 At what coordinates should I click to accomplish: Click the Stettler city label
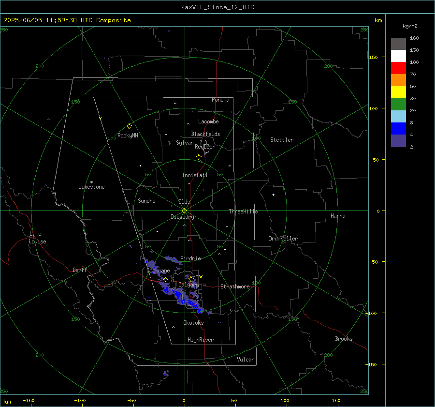coord(282,140)
